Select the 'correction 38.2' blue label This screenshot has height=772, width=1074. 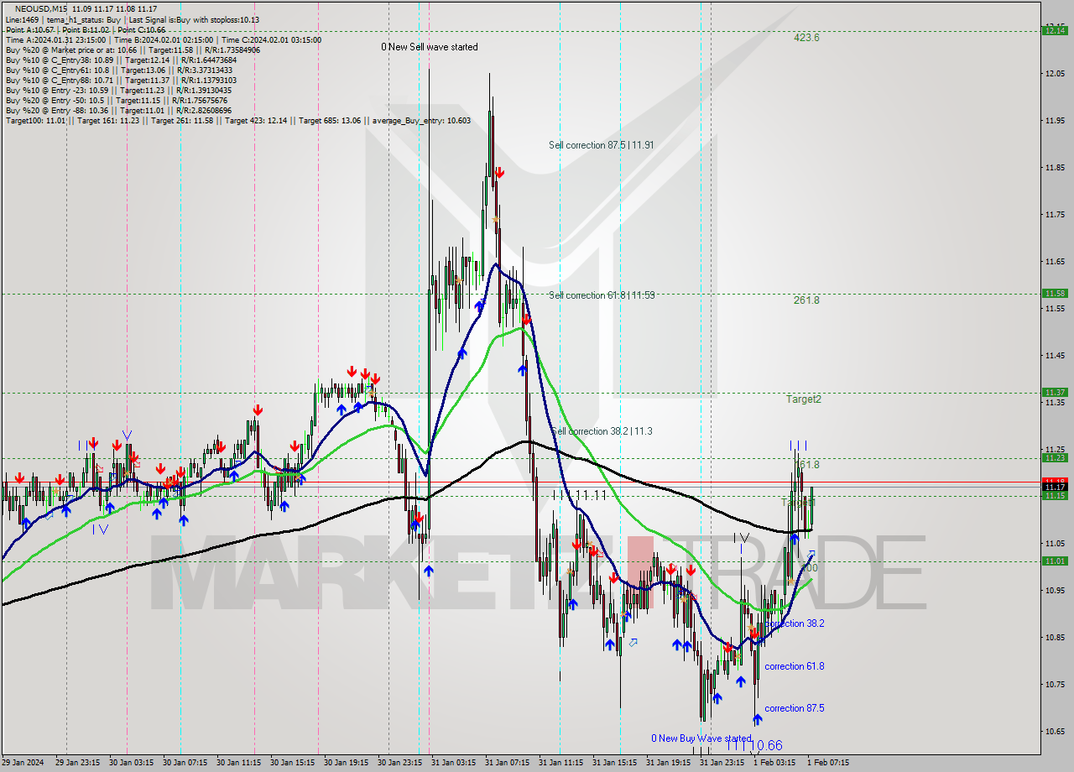pos(795,623)
